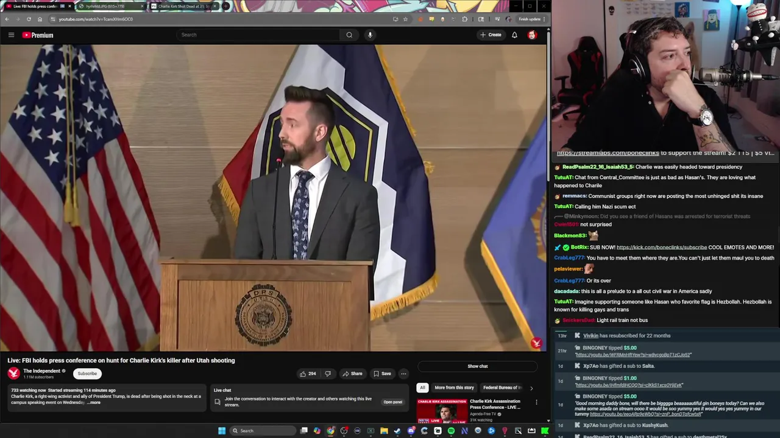
Task: Go to YouTube Premium home logo
Action: (38, 35)
